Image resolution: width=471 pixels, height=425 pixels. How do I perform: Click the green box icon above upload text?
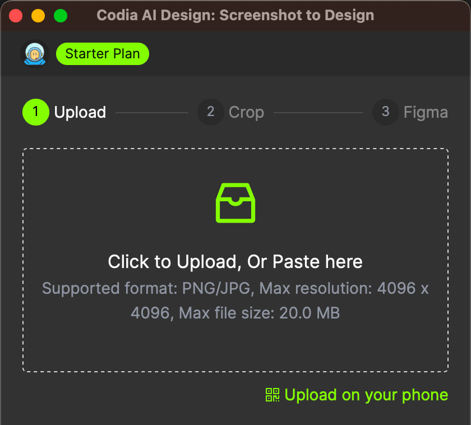tap(235, 202)
